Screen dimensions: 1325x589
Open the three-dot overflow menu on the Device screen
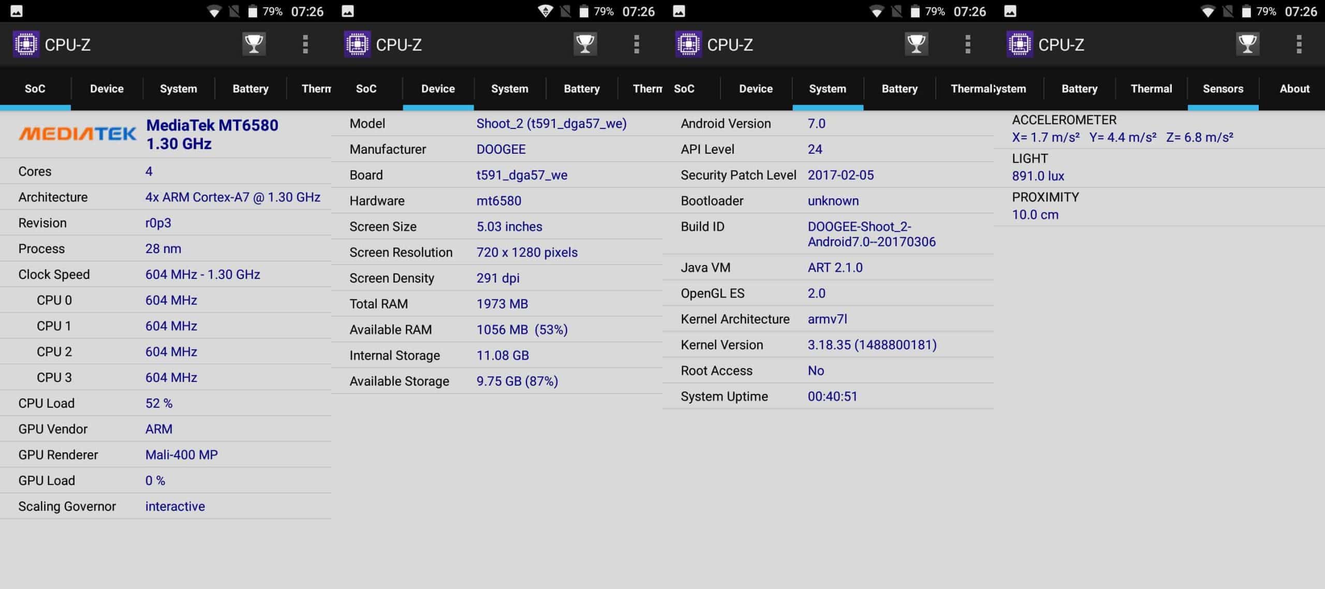coord(637,45)
